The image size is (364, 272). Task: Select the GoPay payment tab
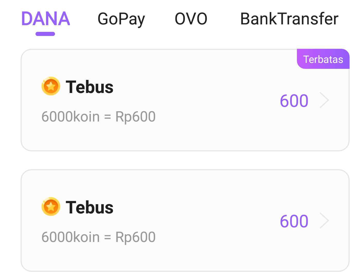(121, 19)
